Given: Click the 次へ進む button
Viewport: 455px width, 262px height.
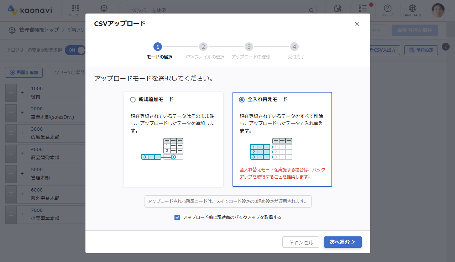Looking at the screenshot, I should [x=342, y=242].
